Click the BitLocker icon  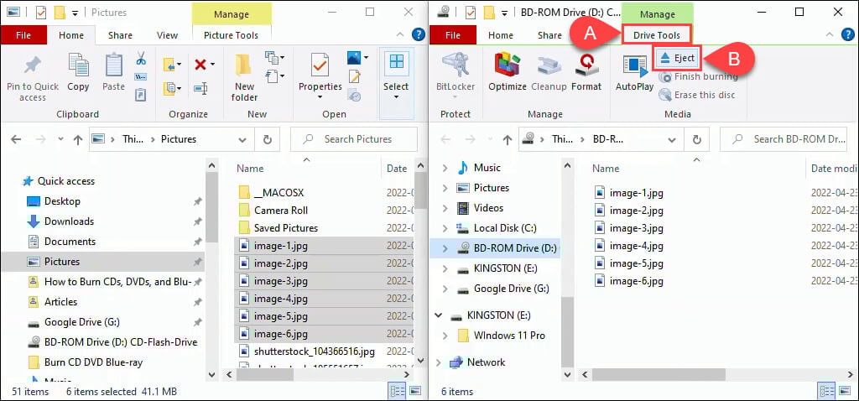pos(456,72)
